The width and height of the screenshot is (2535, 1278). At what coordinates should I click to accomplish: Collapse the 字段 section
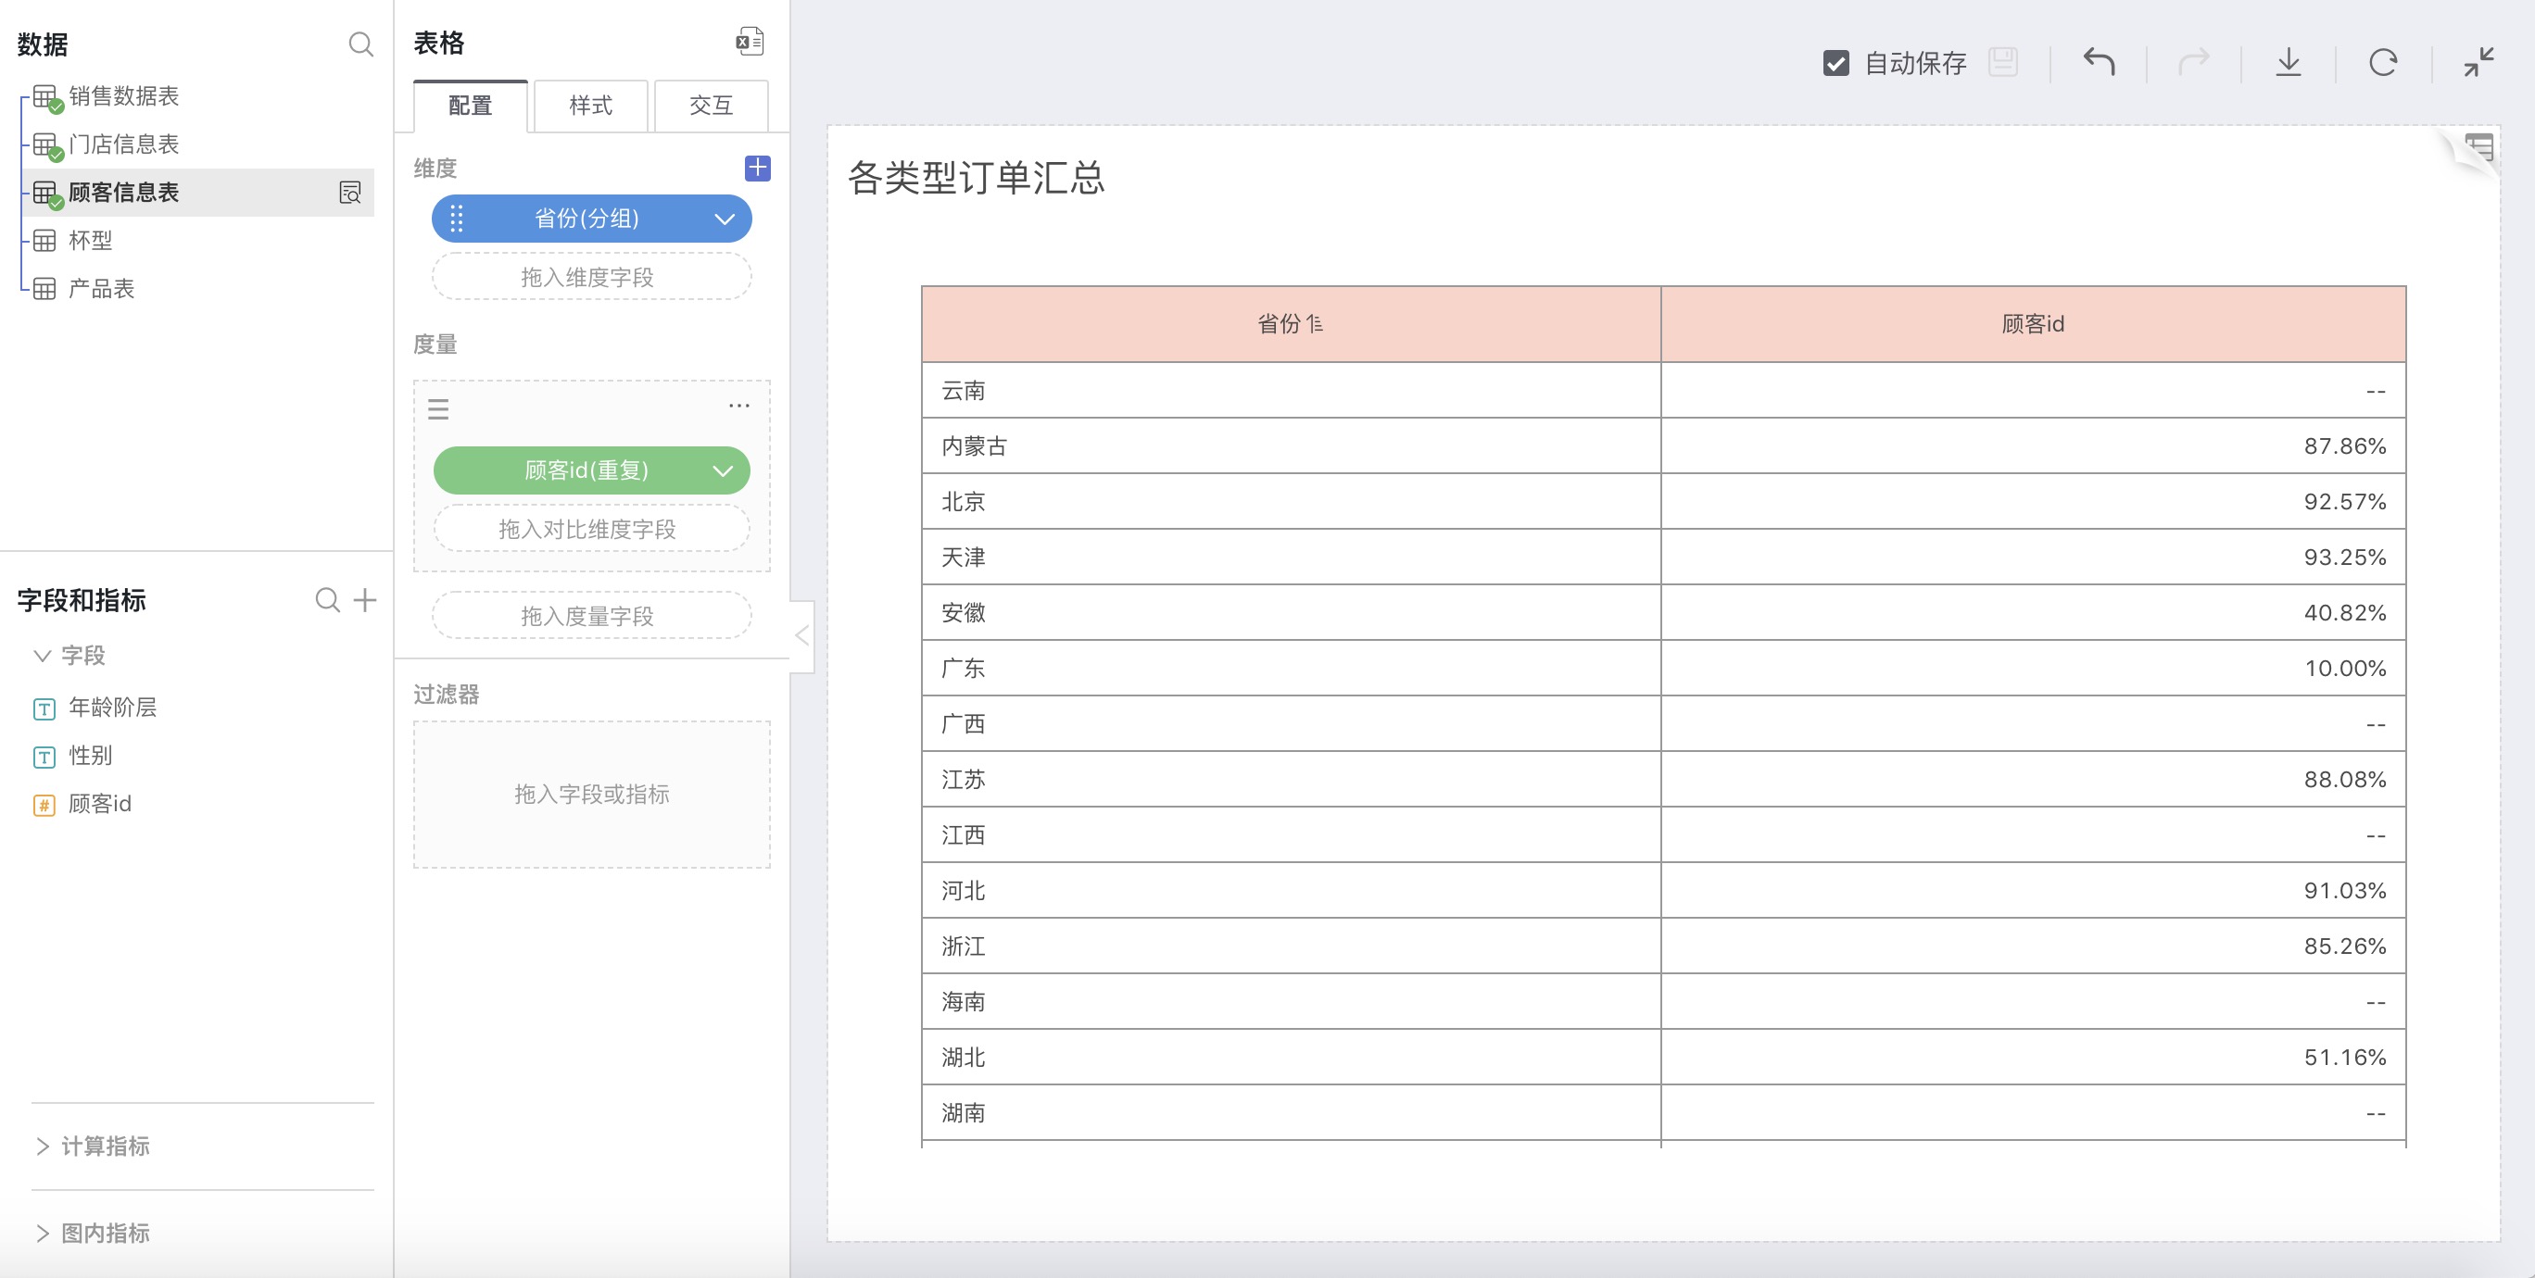pos(43,656)
